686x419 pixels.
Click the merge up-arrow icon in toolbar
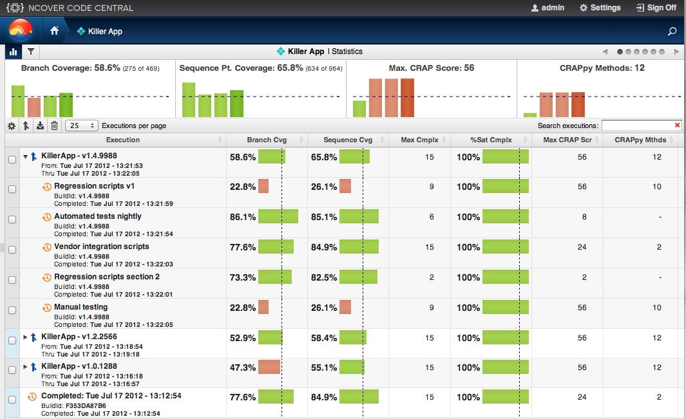click(x=26, y=126)
